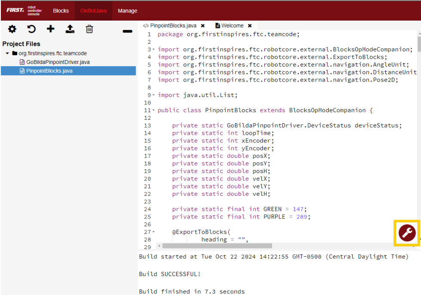Click the horizontal editor scrollbar
This screenshot has width=421, height=295.
pos(217,246)
